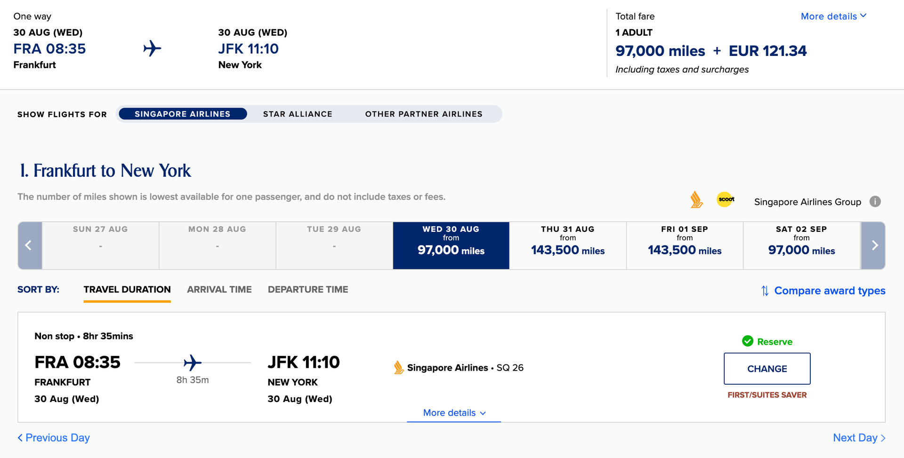Select the Singapore Airlines filter pill
Image resolution: width=904 pixels, height=458 pixels.
[x=182, y=113]
